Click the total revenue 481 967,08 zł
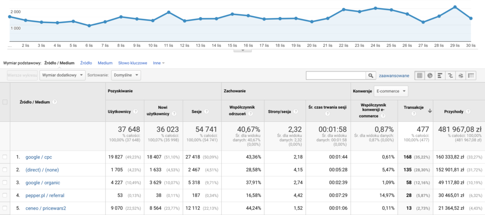 tap(458, 129)
